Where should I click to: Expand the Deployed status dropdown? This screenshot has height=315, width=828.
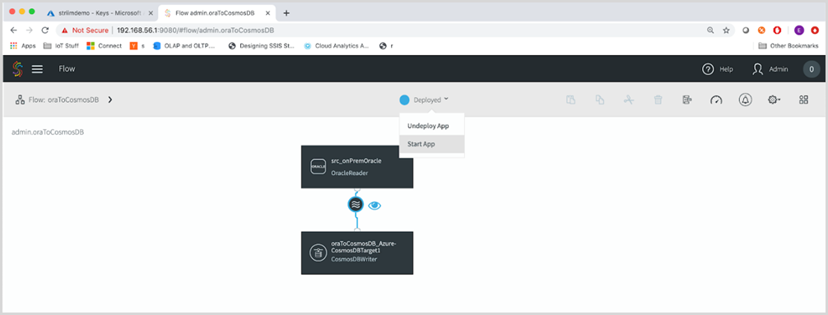coord(425,100)
